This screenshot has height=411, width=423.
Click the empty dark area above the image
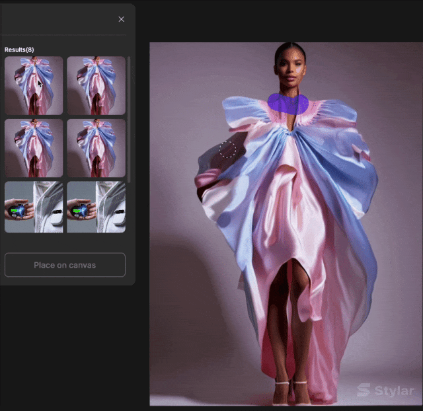(x=278, y=20)
